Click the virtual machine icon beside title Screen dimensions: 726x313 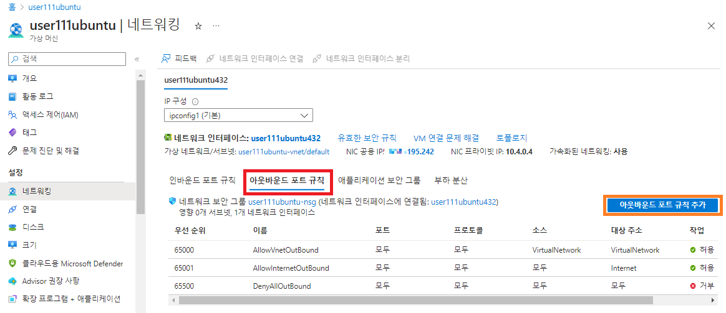16,30
